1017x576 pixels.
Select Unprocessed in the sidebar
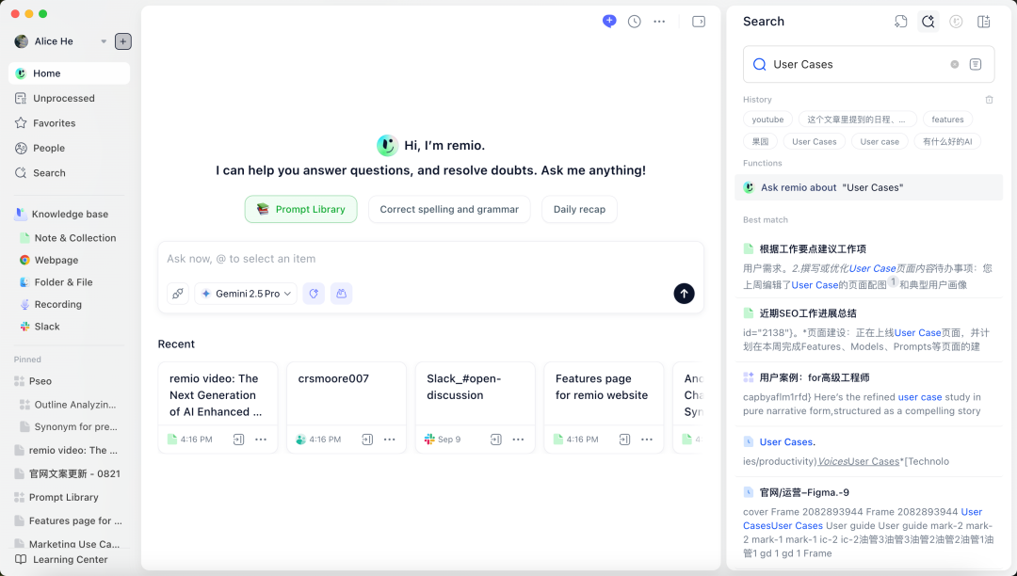coord(63,98)
